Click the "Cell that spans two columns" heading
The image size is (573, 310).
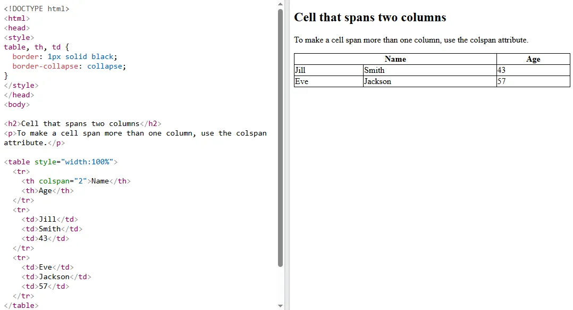[370, 17]
